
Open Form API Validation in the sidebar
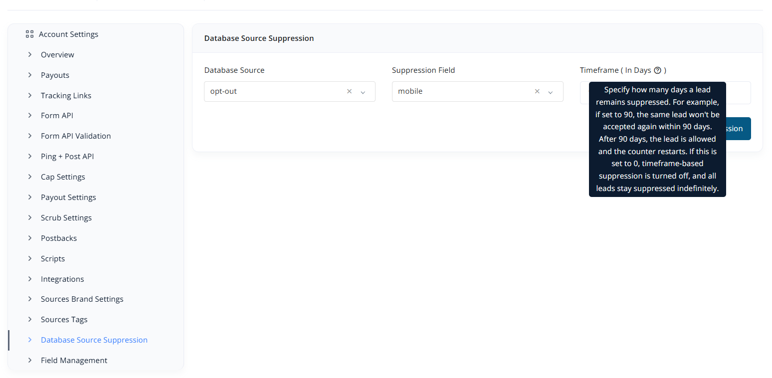click(76, 136)
